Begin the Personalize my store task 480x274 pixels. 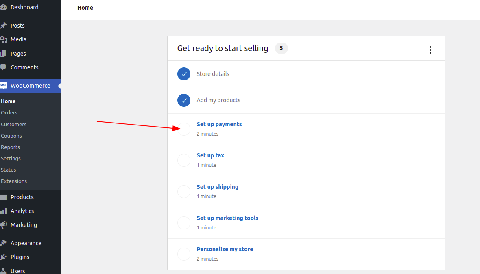tap(225, 249)
